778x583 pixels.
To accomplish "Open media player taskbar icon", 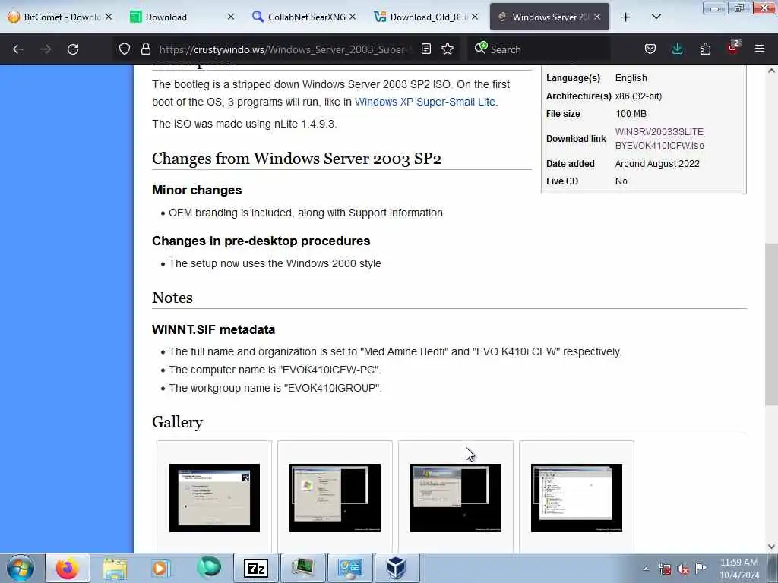I will pyautogui.click(x=161, y=568).
